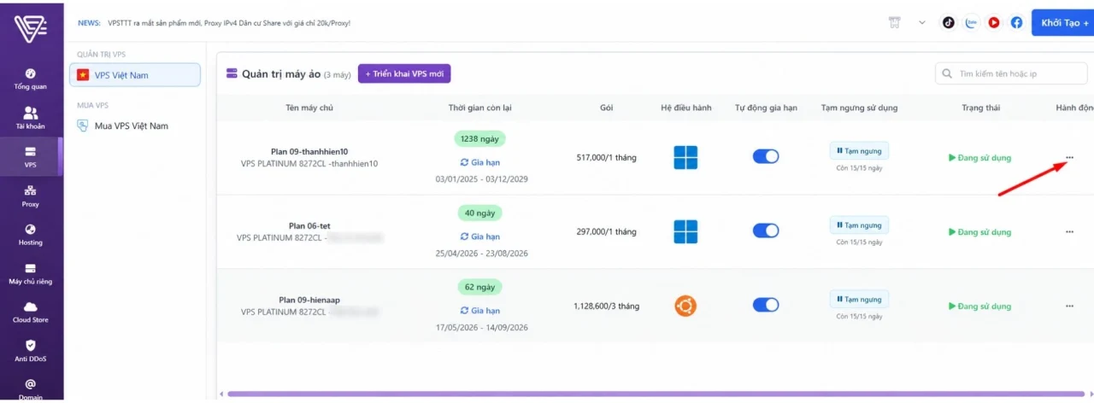Select VPS Việt Nam under Quản trị VPS
This screenshot has height=403, width=1094.
[135, 75]
